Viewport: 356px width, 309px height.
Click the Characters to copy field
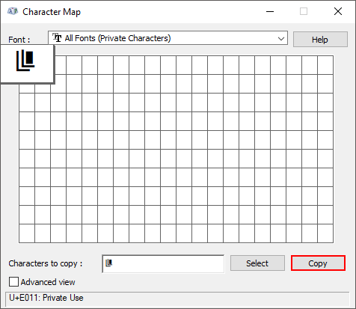[x=163, y=263]
